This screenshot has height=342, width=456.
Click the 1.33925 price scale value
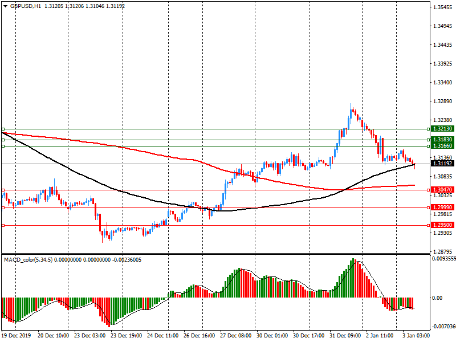click(443, 64)
